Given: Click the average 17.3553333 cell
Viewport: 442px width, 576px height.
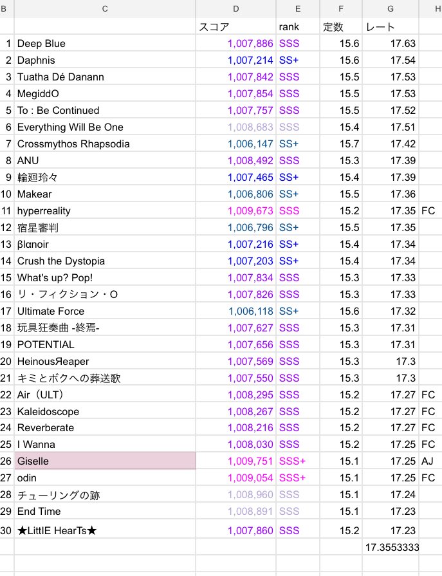Looking at the screenshot, I should pyautogui.click(x=391, y=547).
